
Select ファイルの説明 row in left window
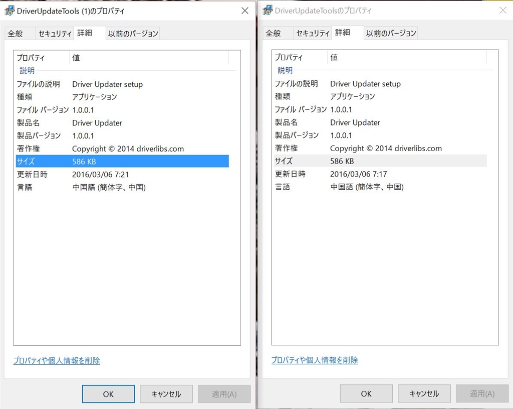point(122,84)
